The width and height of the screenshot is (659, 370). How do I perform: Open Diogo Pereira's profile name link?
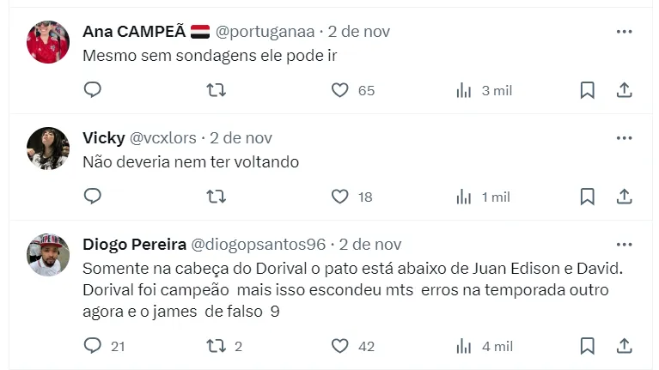coord(131,245)
